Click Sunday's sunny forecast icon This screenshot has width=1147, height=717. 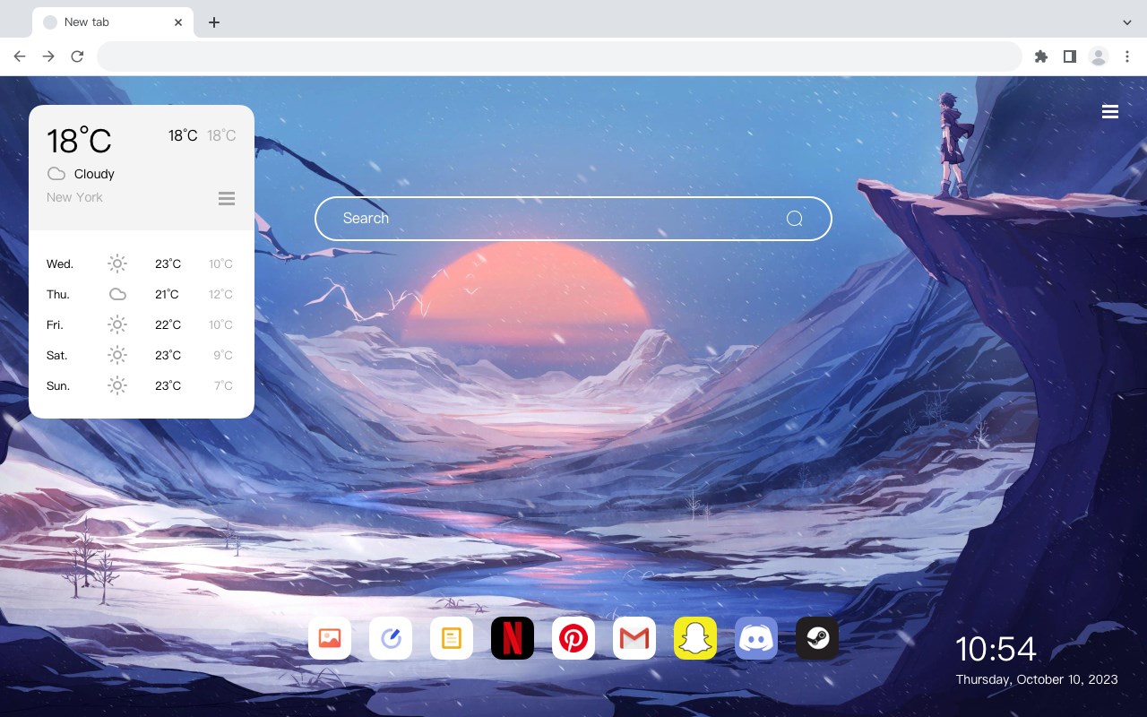[117, 385]
